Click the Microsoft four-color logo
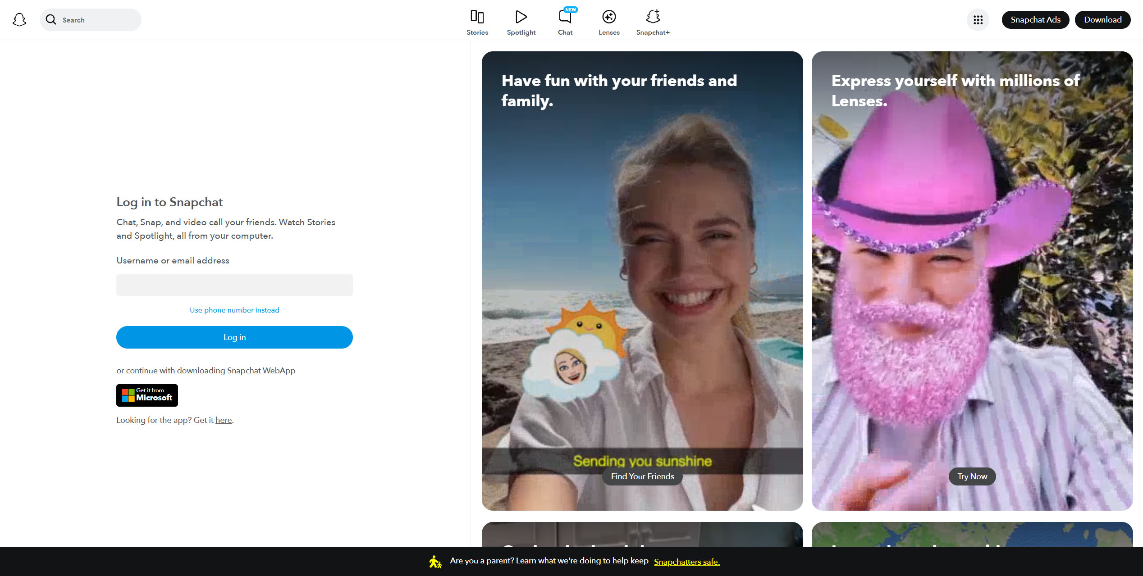 pos(128,395)
